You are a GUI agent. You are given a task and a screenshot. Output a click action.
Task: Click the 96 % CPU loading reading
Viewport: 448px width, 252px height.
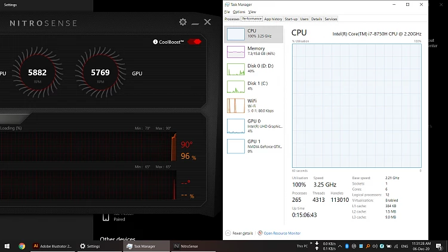tap(188, 156)
